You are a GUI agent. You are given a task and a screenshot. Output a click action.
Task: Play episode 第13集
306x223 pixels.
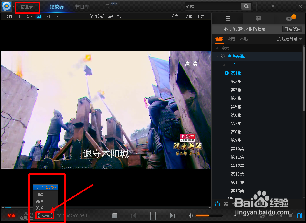237,174
